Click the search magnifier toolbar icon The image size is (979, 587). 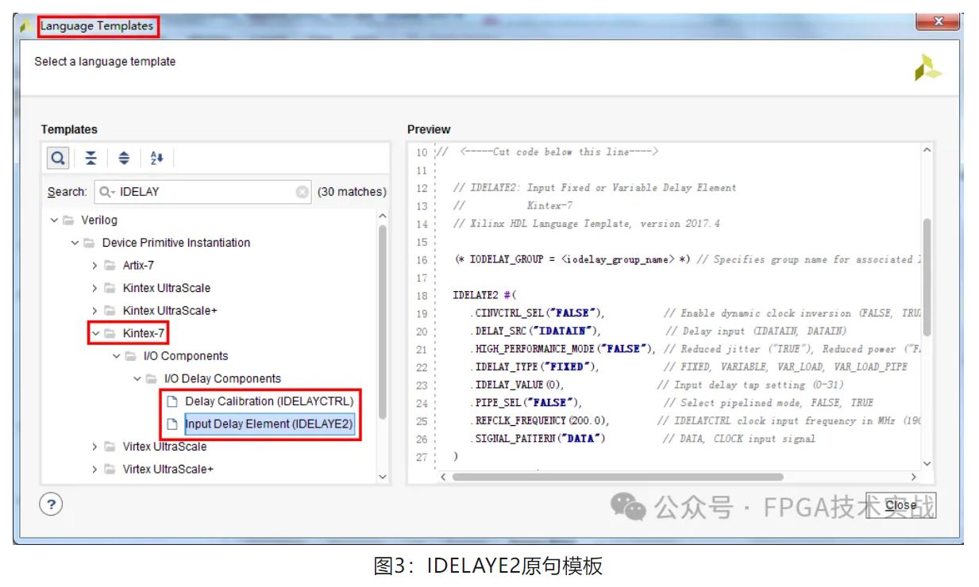58,158
